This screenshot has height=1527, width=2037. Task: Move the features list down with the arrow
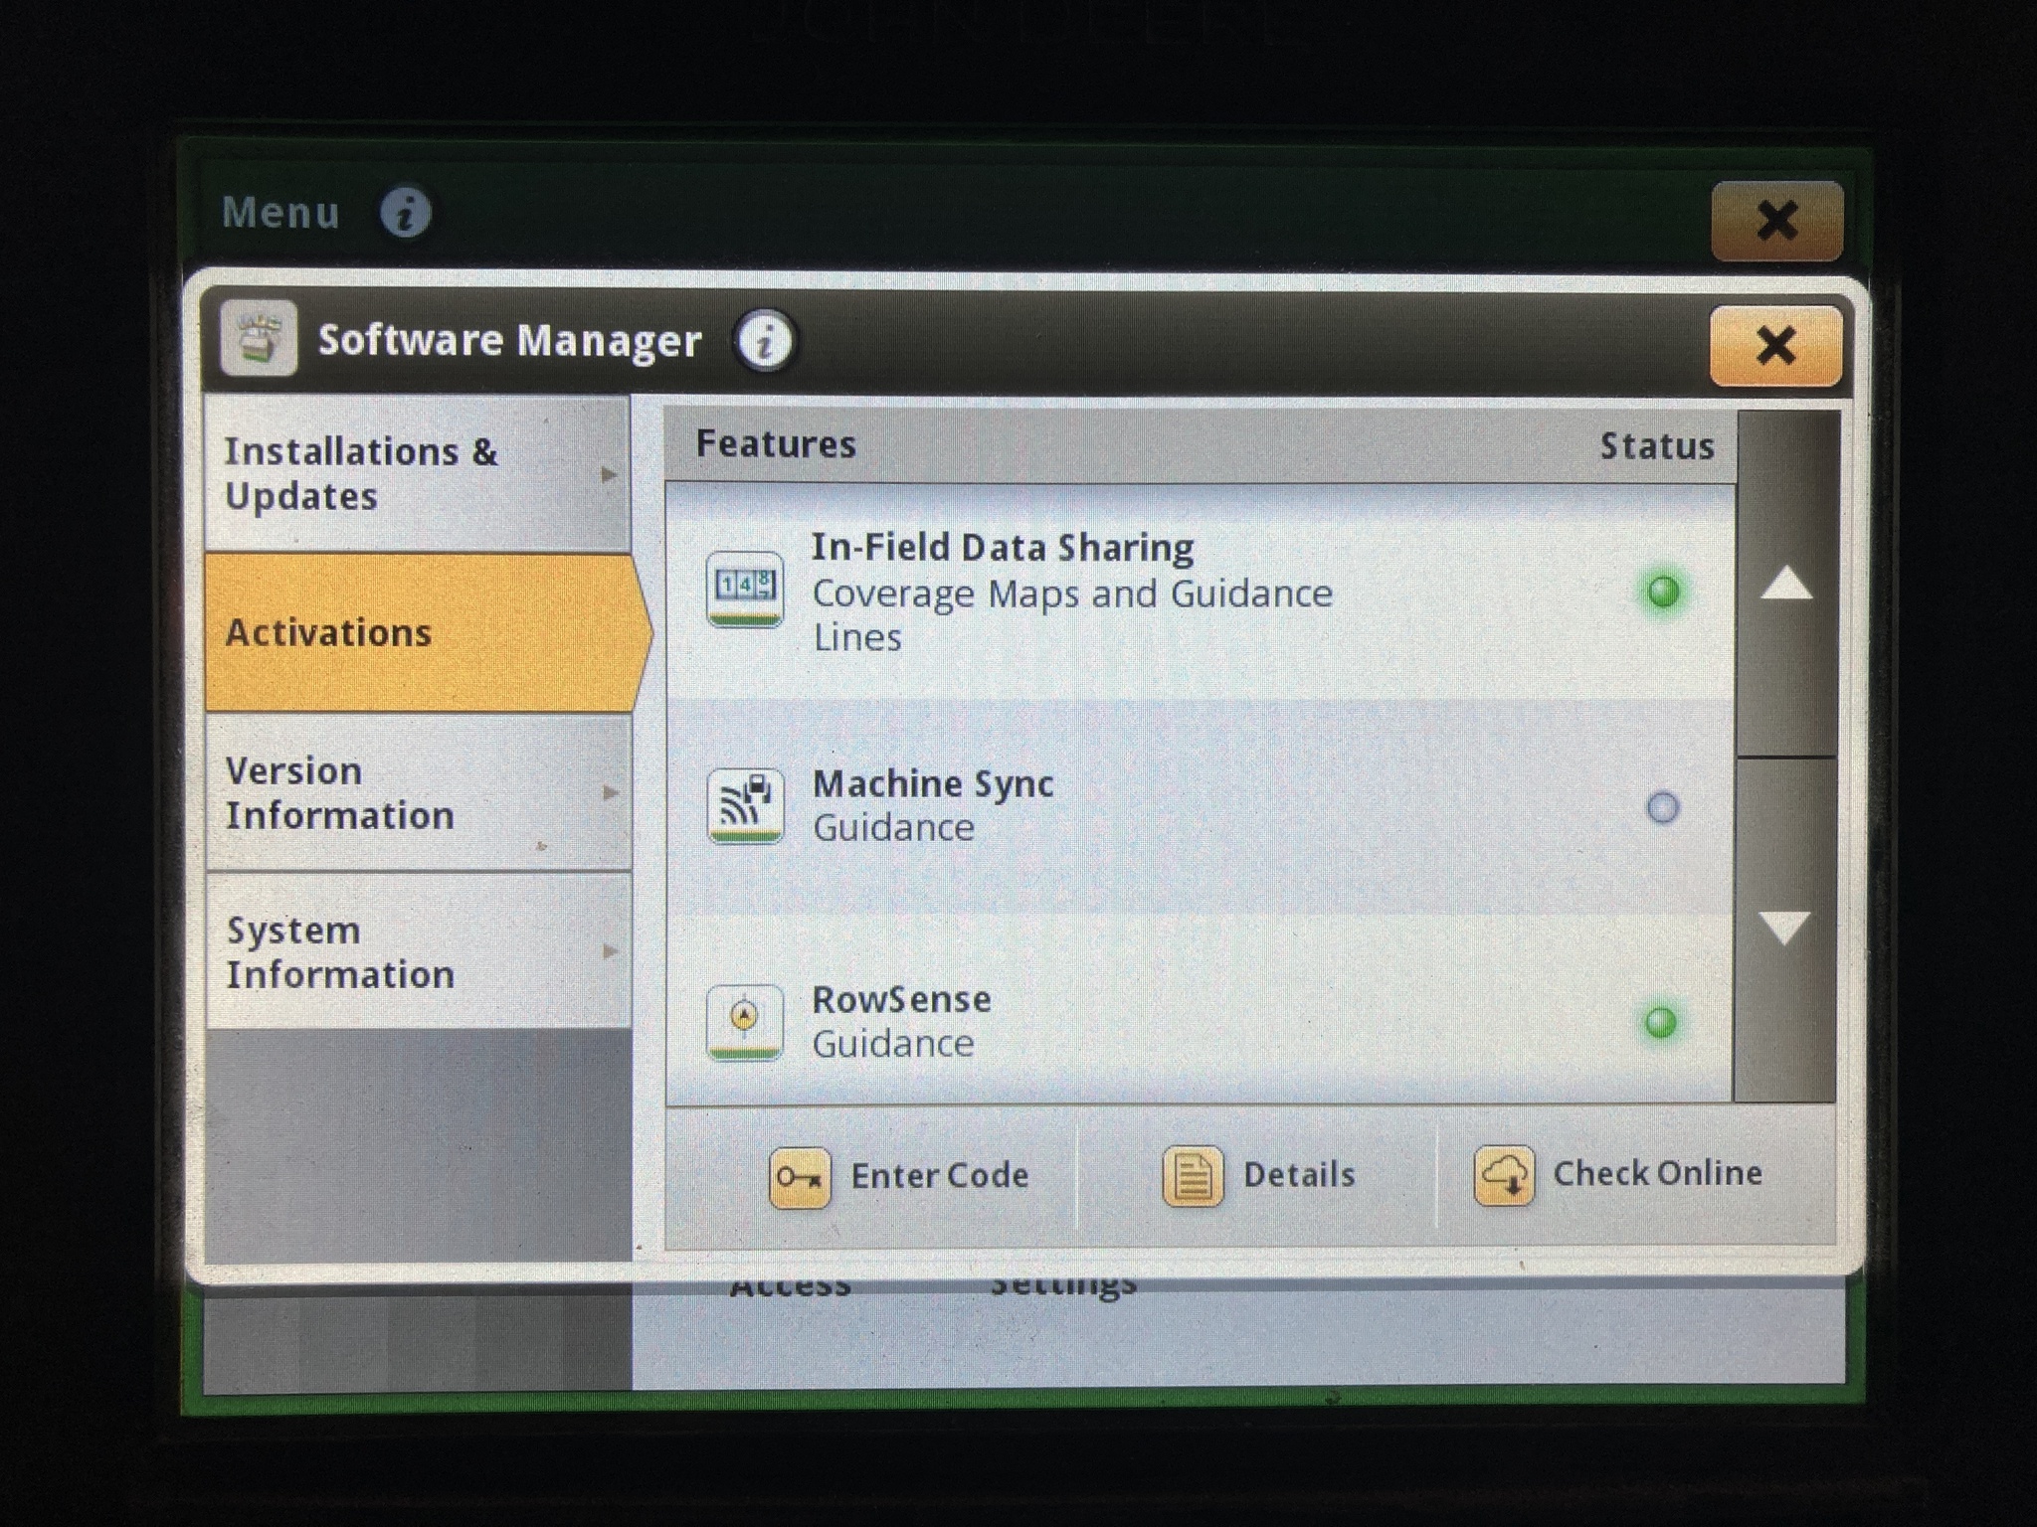click(x=1785, y=929)
